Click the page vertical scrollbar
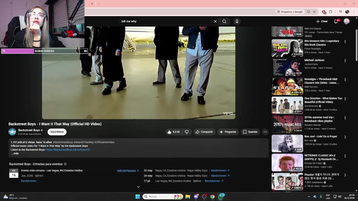This screenshot has height=201, width=358. pyautogui.click(x=356, y=45)
